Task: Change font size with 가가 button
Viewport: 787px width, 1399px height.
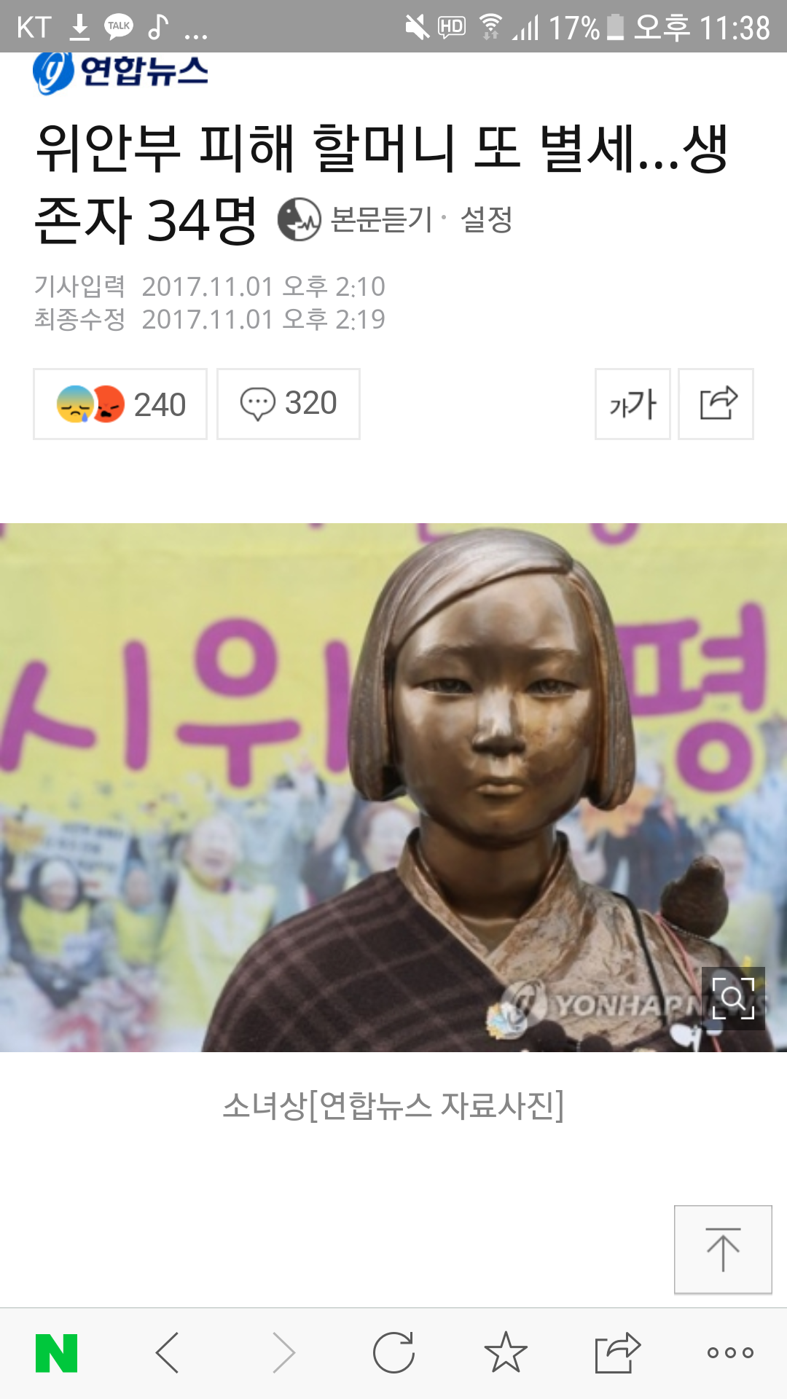Action: point(633,404)
